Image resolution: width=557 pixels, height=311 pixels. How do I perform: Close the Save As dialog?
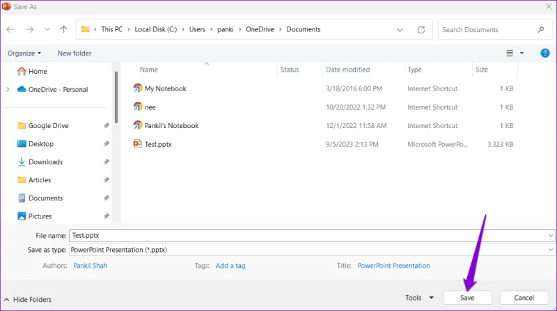549,6
